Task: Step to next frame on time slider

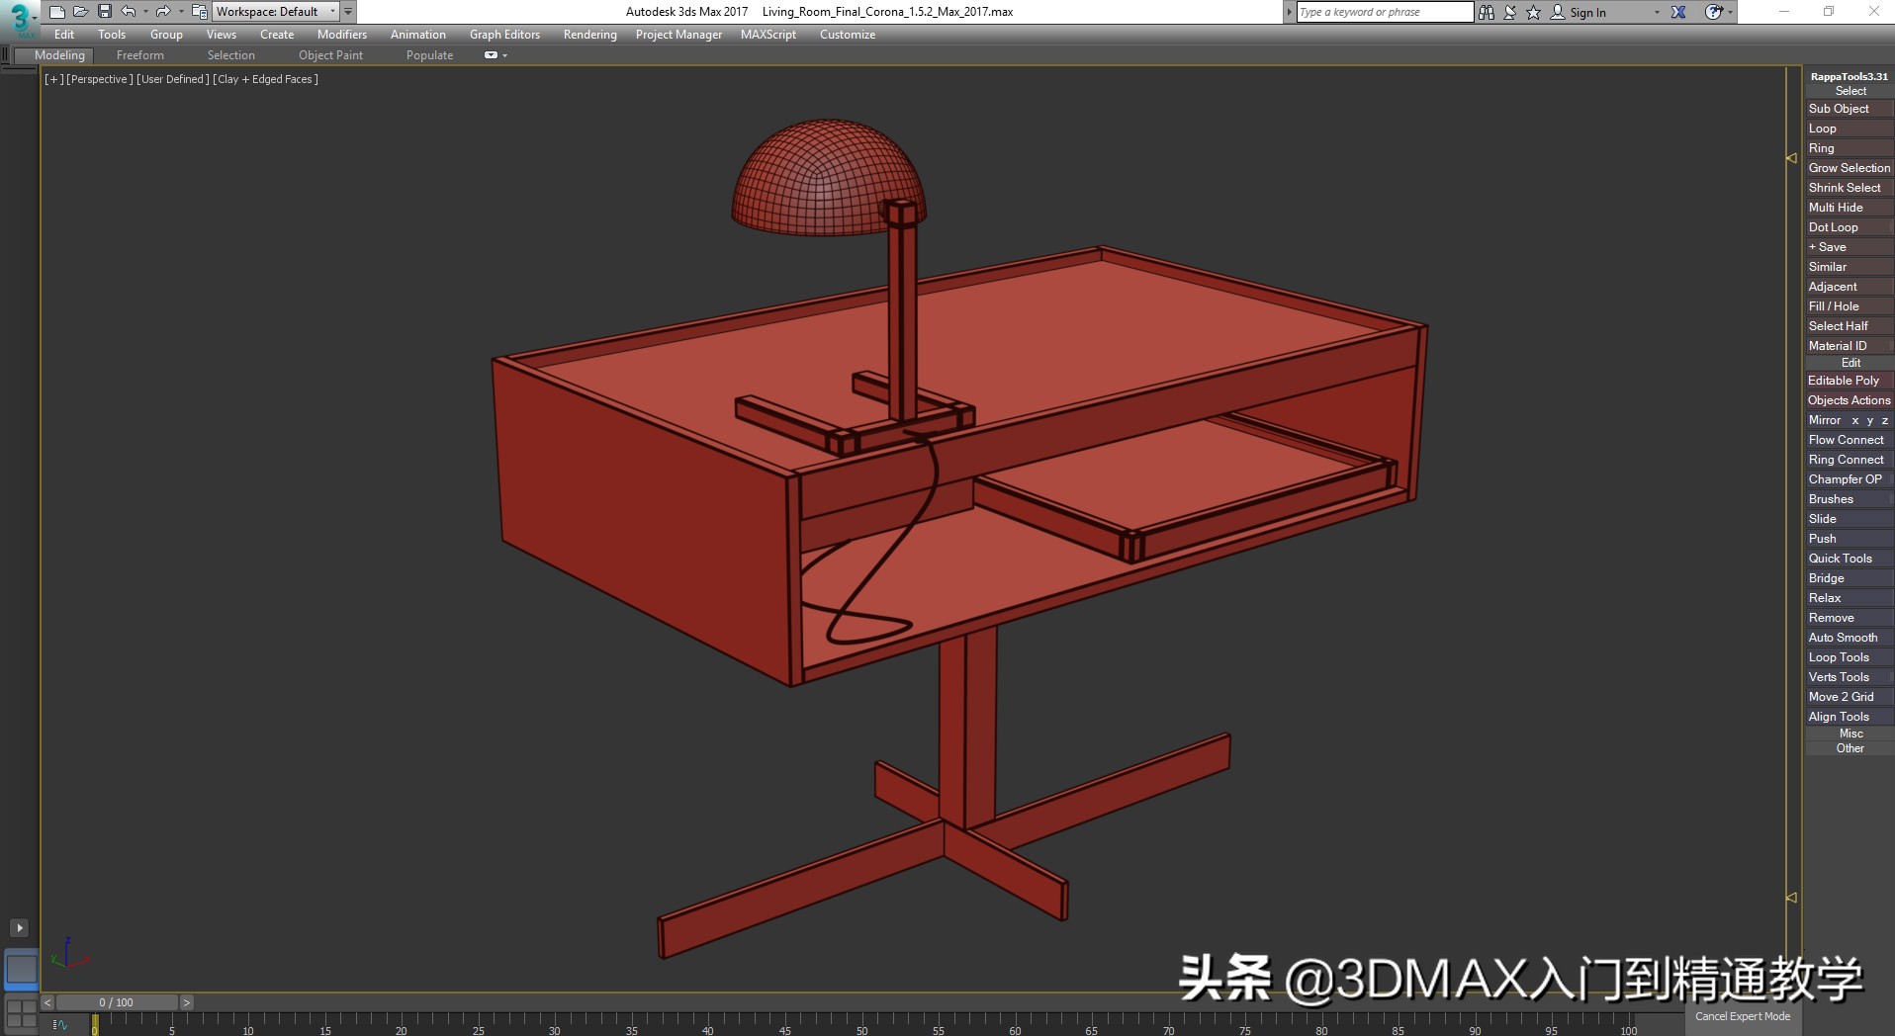Action: click(x=186, y=1002)
